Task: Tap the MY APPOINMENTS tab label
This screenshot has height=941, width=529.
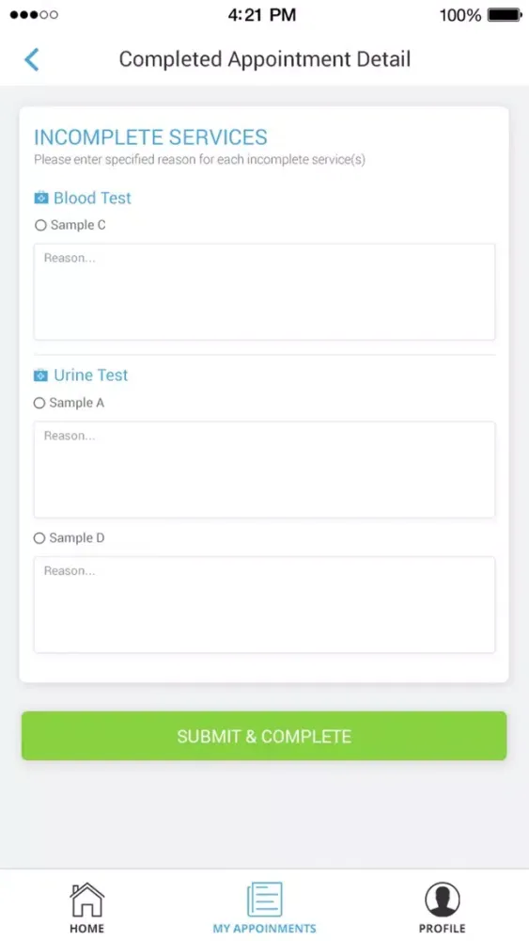Action: 264,929
